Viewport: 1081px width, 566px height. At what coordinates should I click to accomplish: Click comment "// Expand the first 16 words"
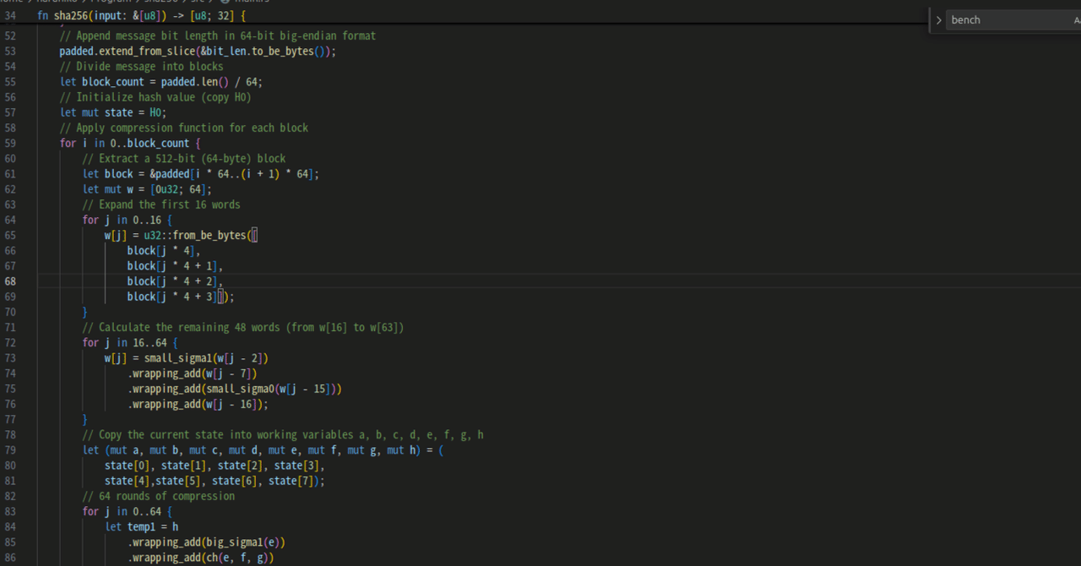point(161,204)
